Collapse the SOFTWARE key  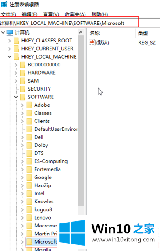coord(16,97)
